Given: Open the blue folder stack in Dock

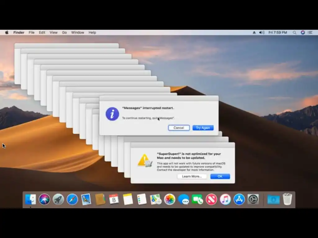Looking at the screenshot, I should [x=273, y=200].
